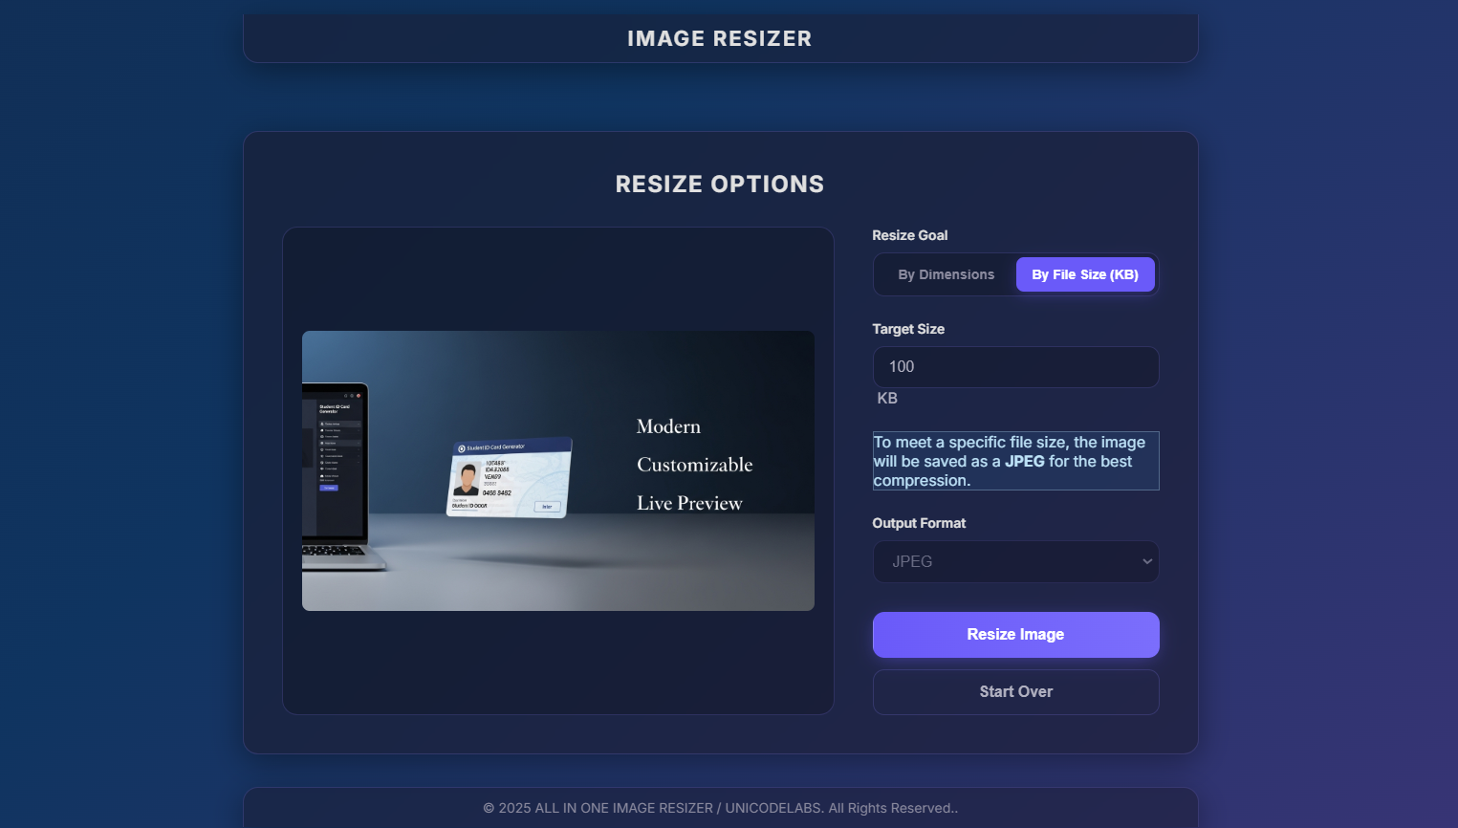Click the Start Over button

click(1015, 692)
